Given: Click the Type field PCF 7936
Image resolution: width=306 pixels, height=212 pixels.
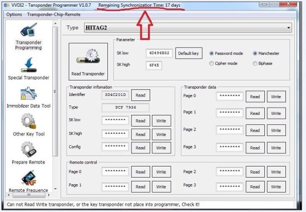Looking at the screenshot, I should pyautogui.click(x=126, y=108).
